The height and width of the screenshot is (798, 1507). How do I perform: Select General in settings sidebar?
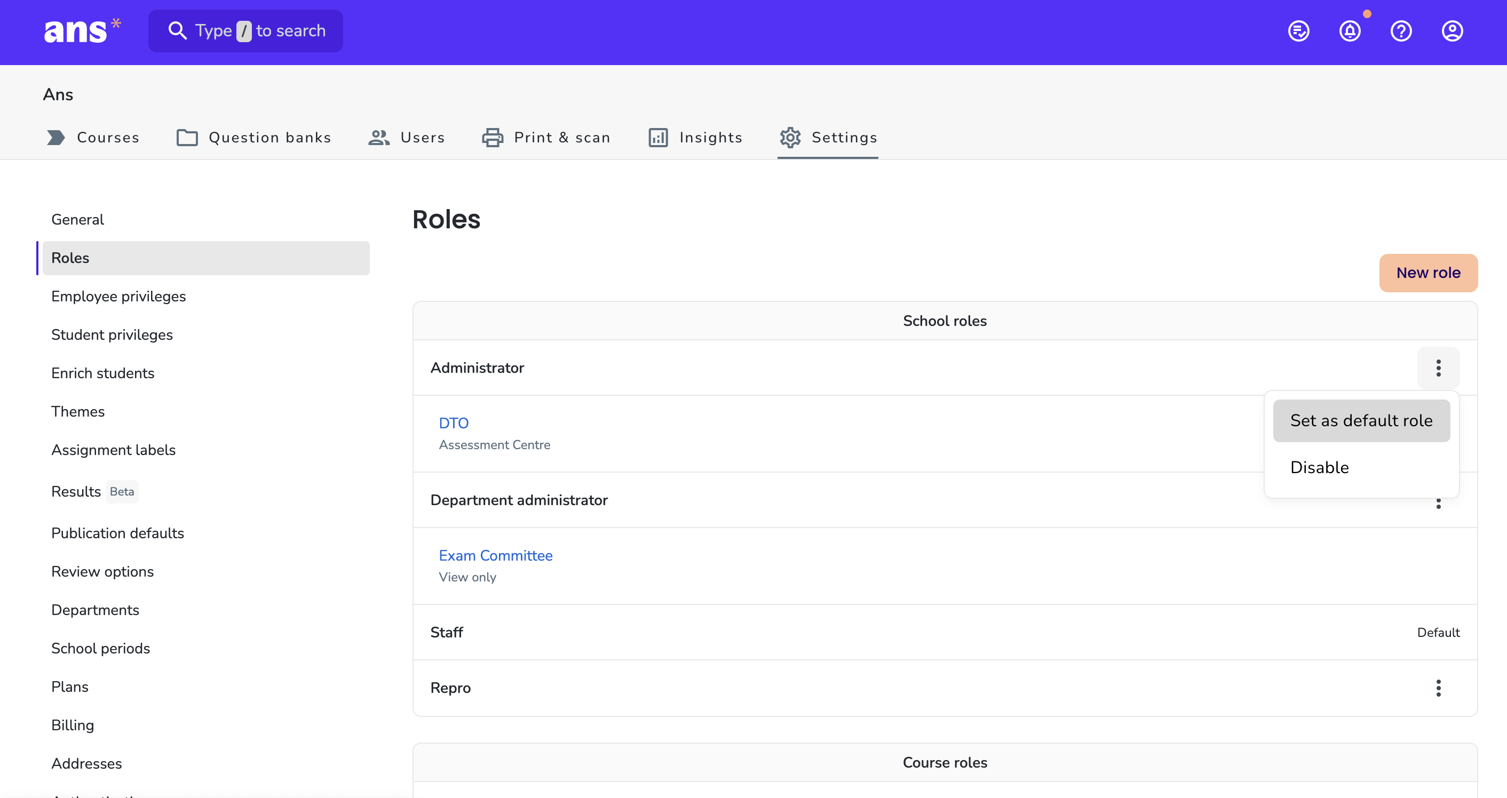(206, 219)
